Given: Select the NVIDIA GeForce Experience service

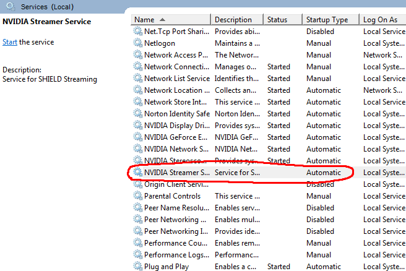Looking at the screenshot, I should click(176, 137).
